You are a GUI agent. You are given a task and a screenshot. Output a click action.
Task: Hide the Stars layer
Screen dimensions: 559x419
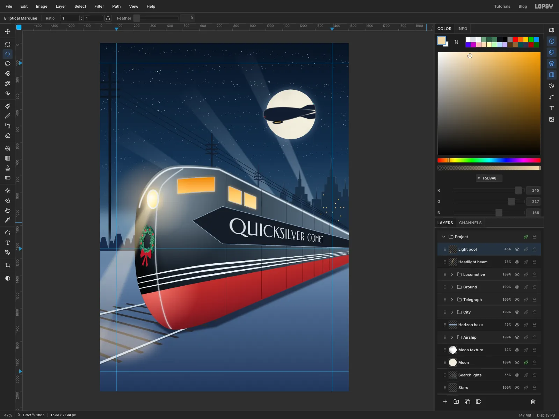517,388
